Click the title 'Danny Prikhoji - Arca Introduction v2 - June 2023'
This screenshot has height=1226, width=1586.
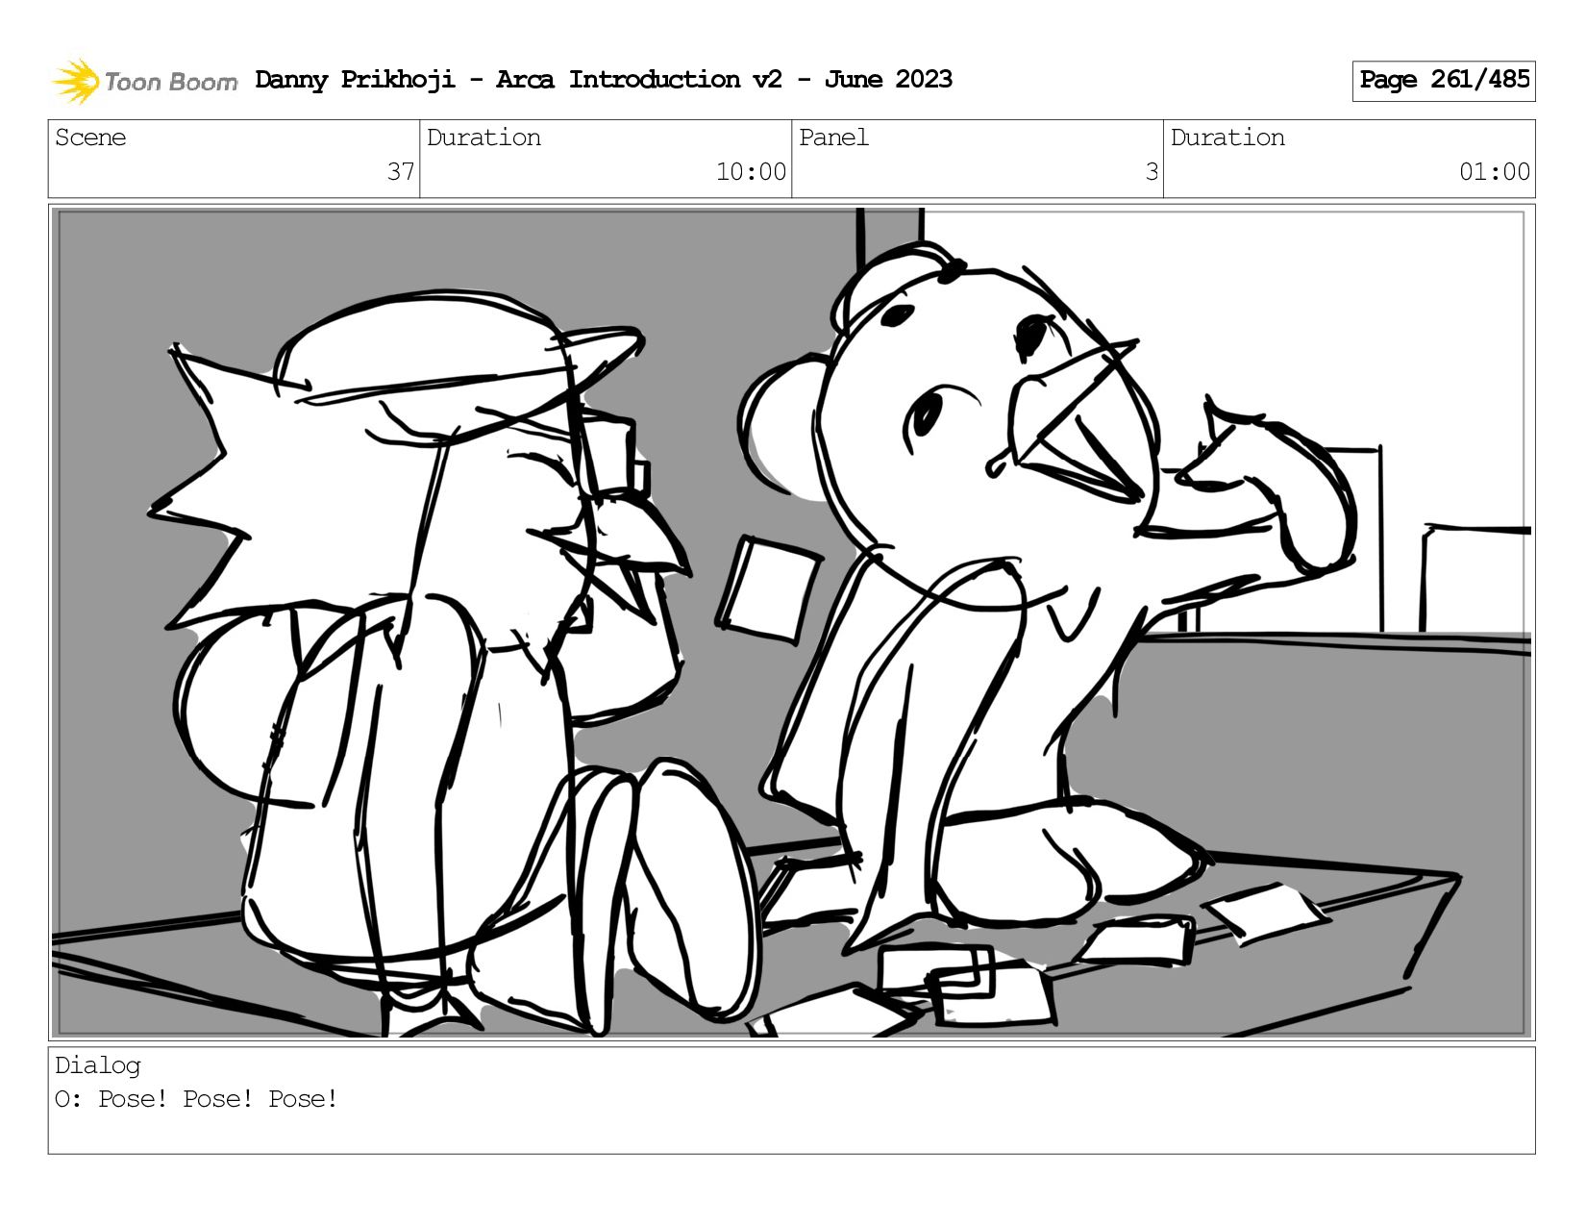pyautogui.click(x=604, y=80)
